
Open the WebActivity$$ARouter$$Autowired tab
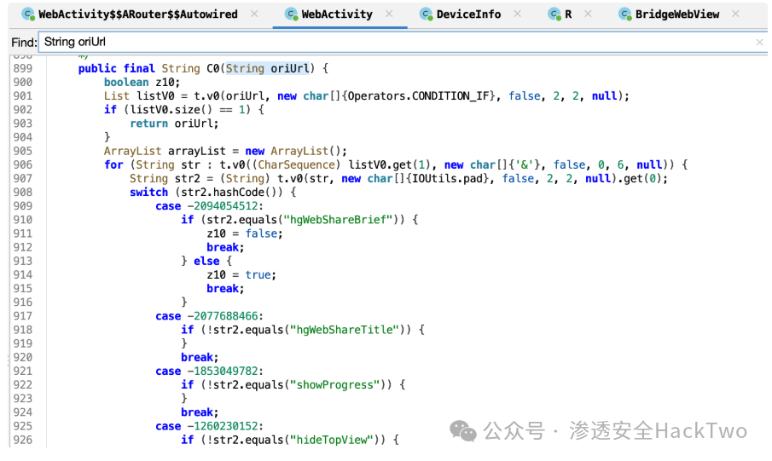point(138,14)
